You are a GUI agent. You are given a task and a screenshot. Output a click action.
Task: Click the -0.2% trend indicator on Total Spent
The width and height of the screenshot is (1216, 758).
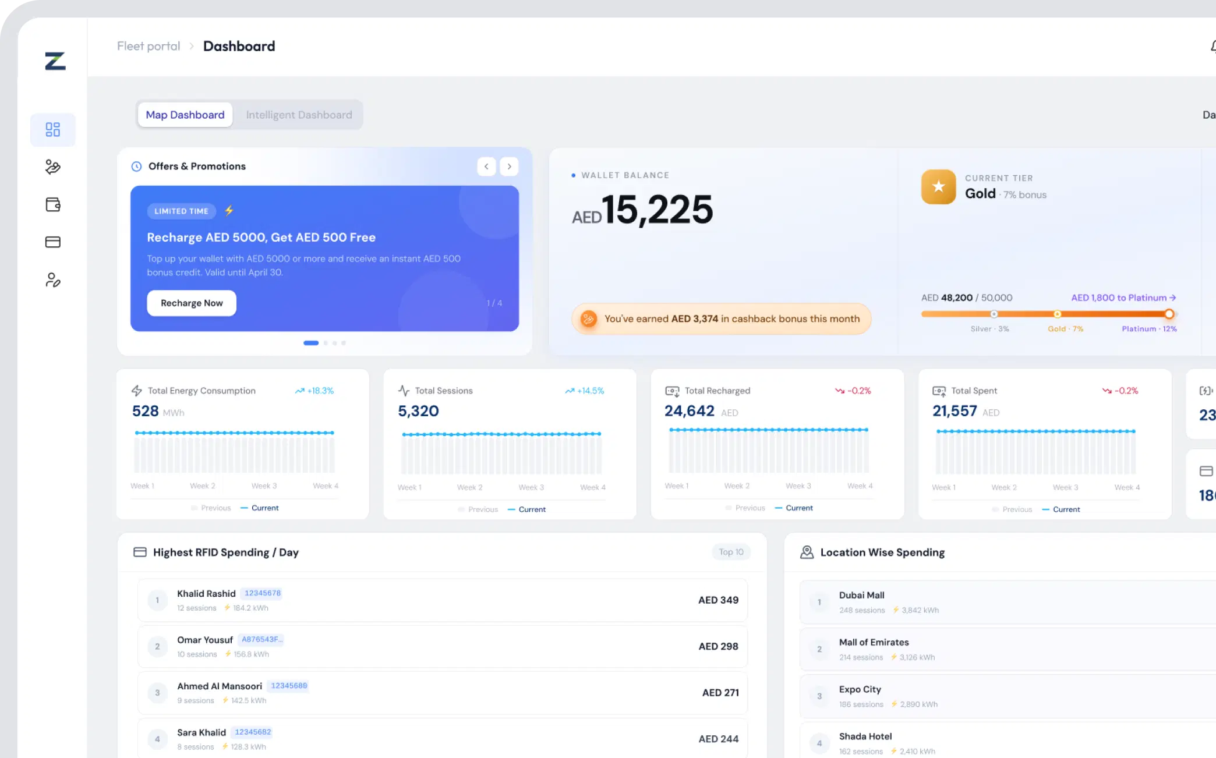pyautogui.click(x=1120, y=391)
